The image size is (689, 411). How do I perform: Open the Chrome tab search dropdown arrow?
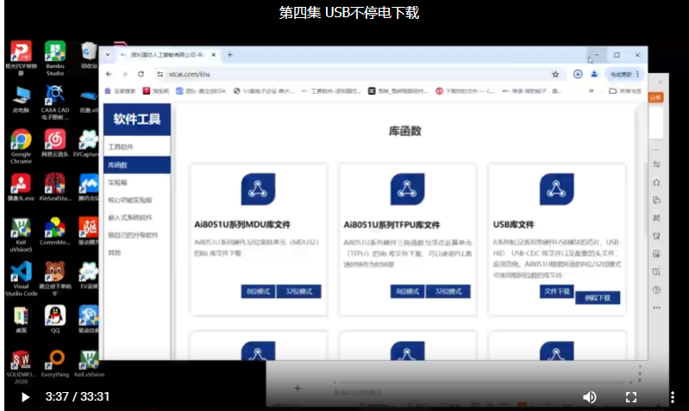coord(108,55)
